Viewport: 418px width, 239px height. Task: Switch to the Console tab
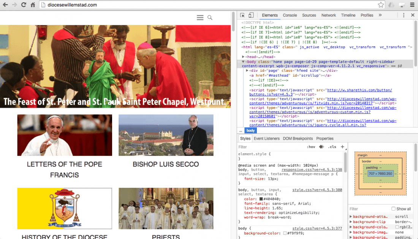click(290, 15)
